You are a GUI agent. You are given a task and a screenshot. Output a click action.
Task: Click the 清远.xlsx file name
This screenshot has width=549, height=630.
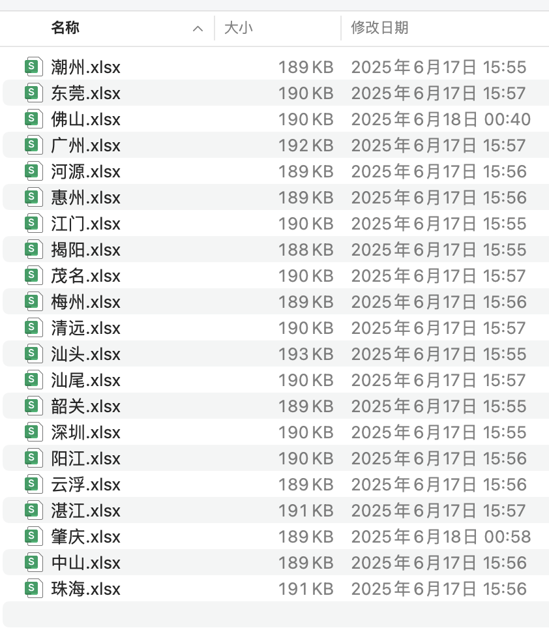[85, 328]
